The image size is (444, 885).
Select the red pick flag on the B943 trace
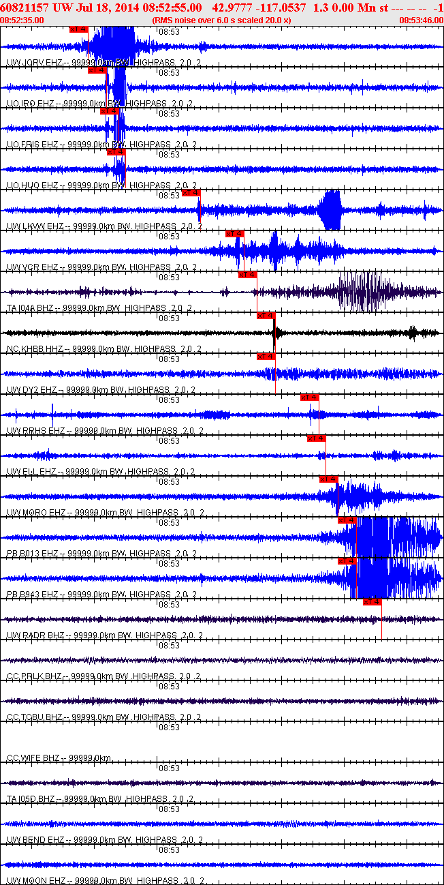click(x=347, y=561)
